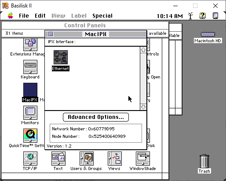226x181 pixels.
Task: Close the MacIPX window with its close box
Action: coord(51,34)
